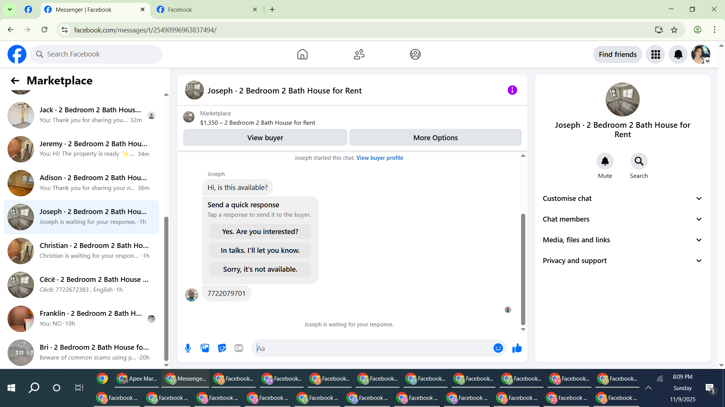Open Christian's chat conversation
Screen dimensions: 725x407
tap(81, 251)
